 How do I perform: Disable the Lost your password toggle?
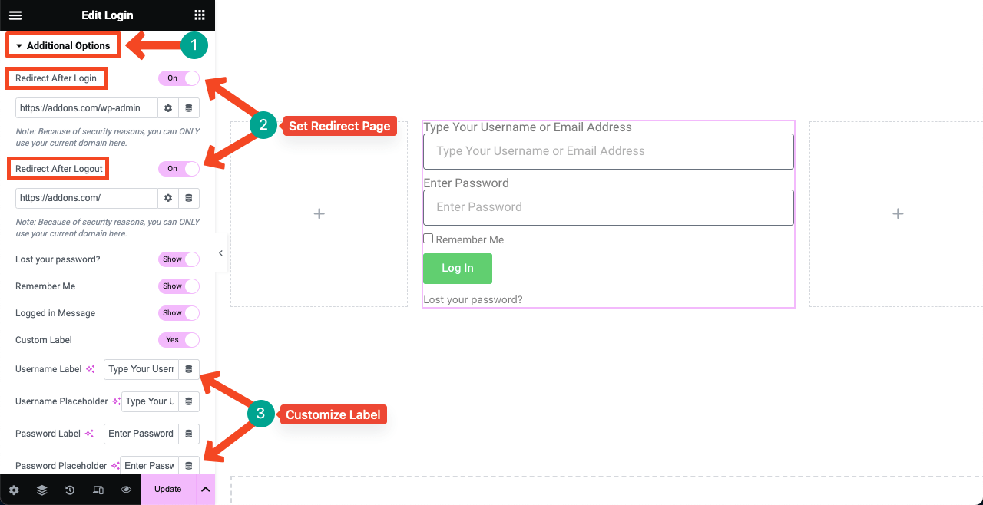tap(179, 259)
